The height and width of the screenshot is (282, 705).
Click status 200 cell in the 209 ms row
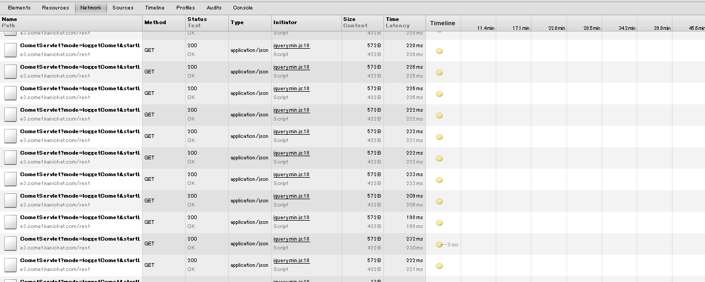pyautogui.click(x=192, y=196)
